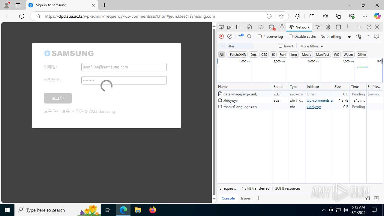Open the Sources bug icon panel
Image resolution: width=384 pixels, height=216 pixels.
[x=282, y=27]
